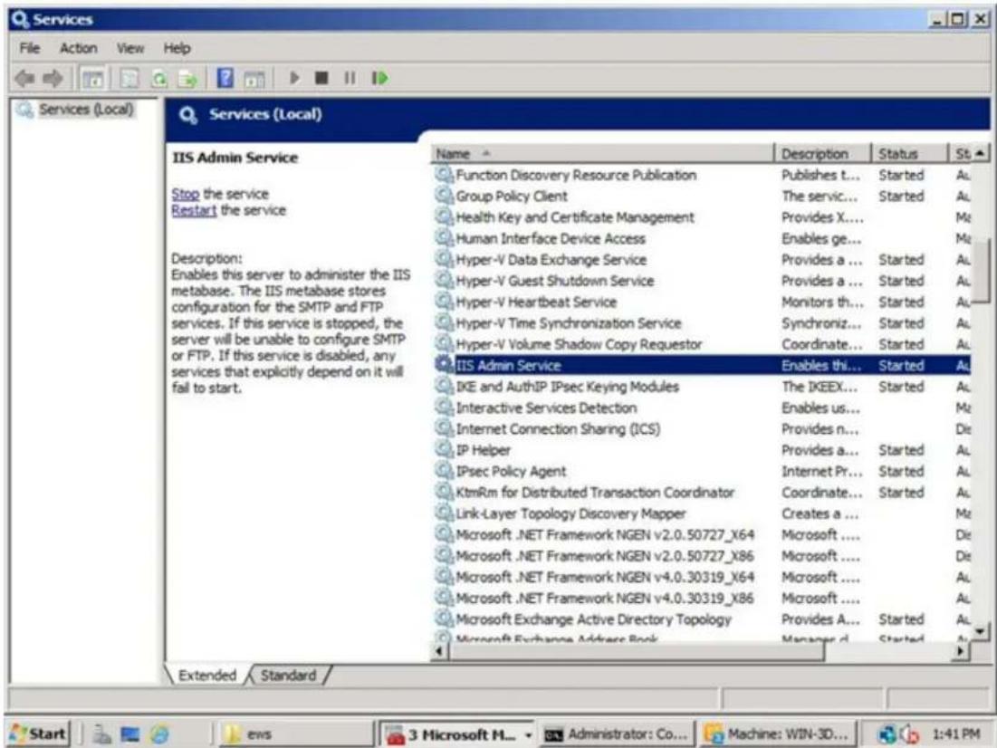Select Hyper-V Volume Shadow Copy Requestor
This screenshot has height=748, width=997.
pos(703,344)
